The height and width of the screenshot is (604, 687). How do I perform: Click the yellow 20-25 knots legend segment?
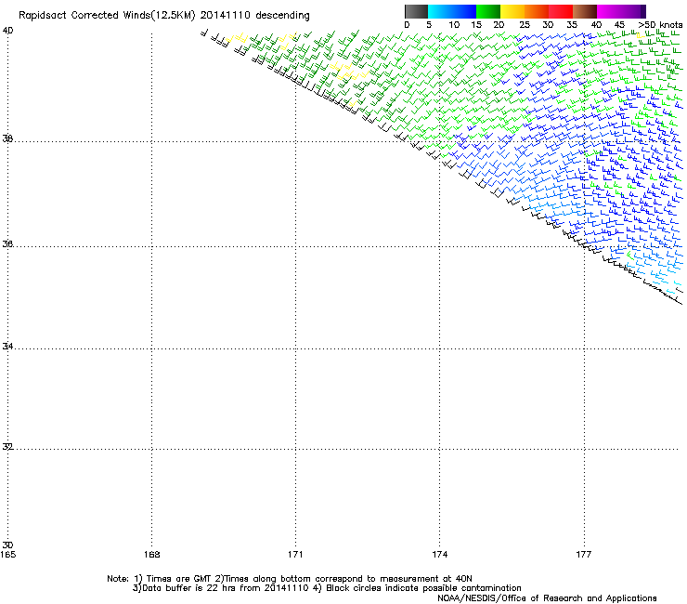click(x=512, y=11)
